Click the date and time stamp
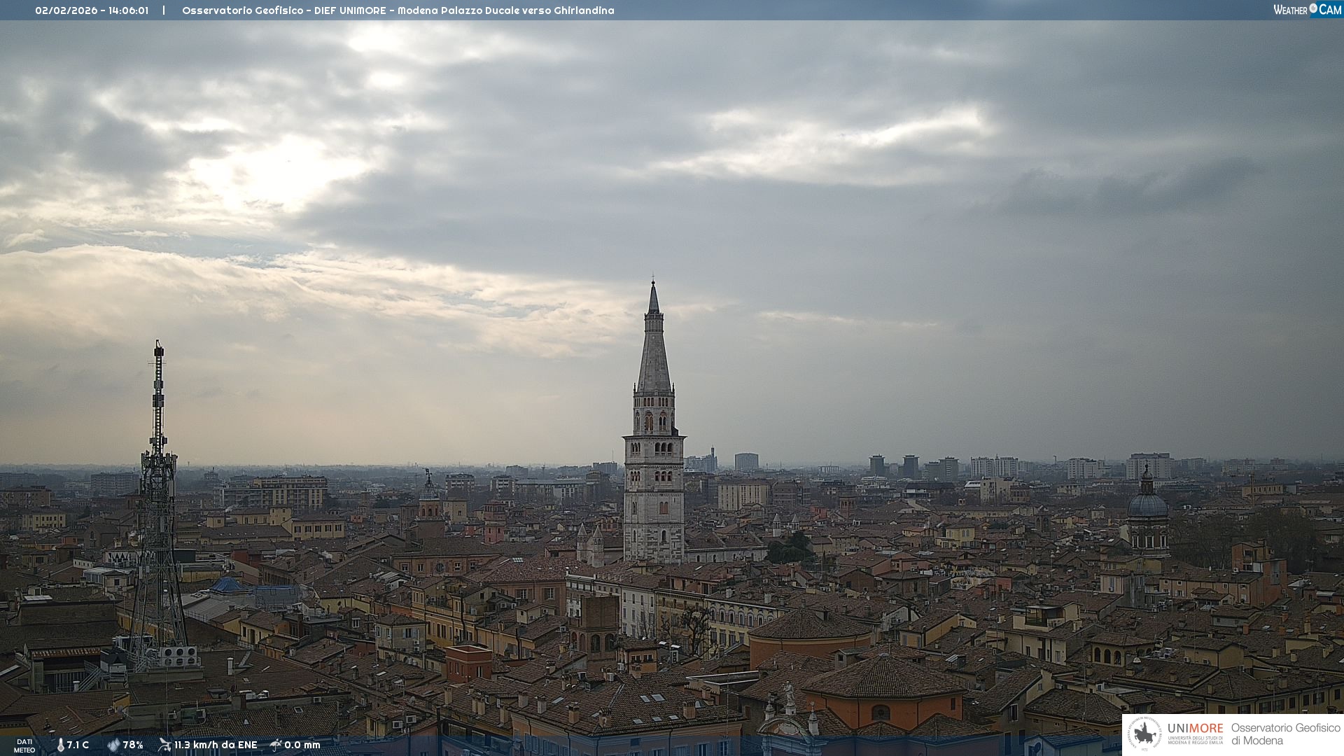The width and height of the screenshot is (1344, 756). tap(92, 10)
